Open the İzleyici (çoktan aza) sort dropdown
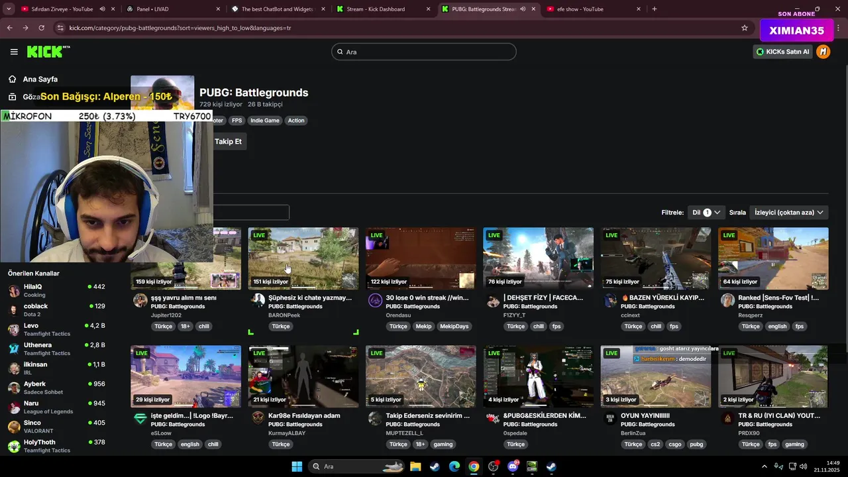The height and width of the screenshot is (477, 848). pyautogui.click(x=788, y=213)
